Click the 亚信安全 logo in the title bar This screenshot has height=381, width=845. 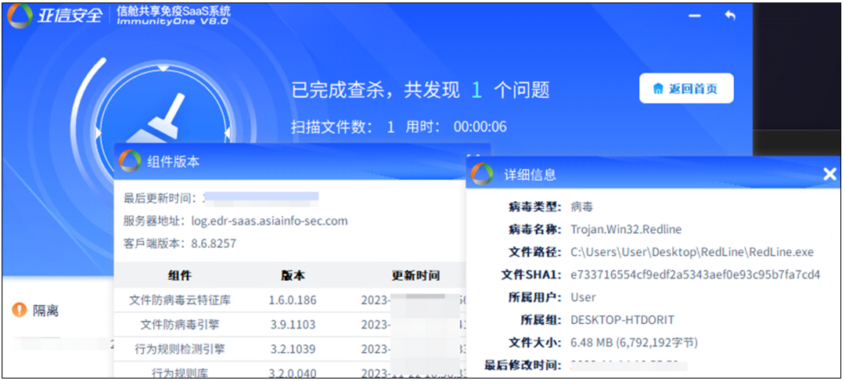55,16
